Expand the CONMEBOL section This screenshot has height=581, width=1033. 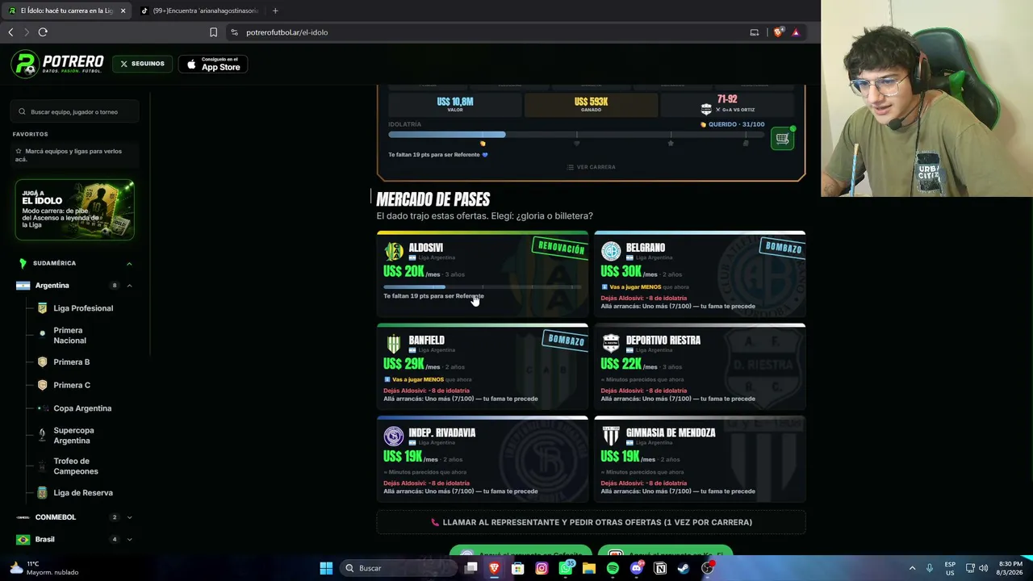click(x=129, y=517)
